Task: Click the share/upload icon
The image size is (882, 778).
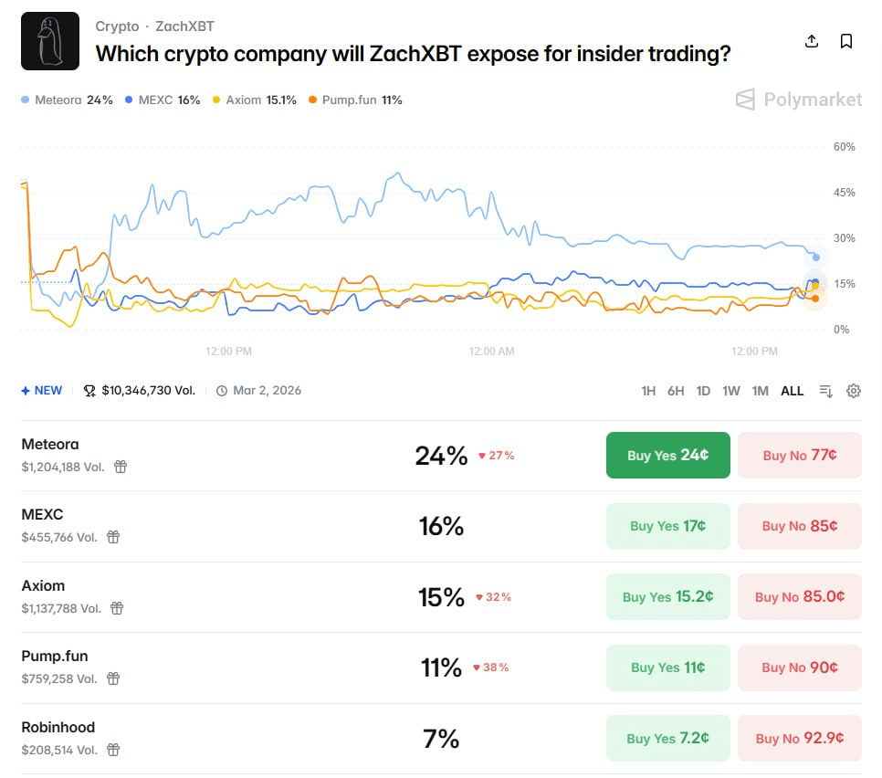Action: 811,41
